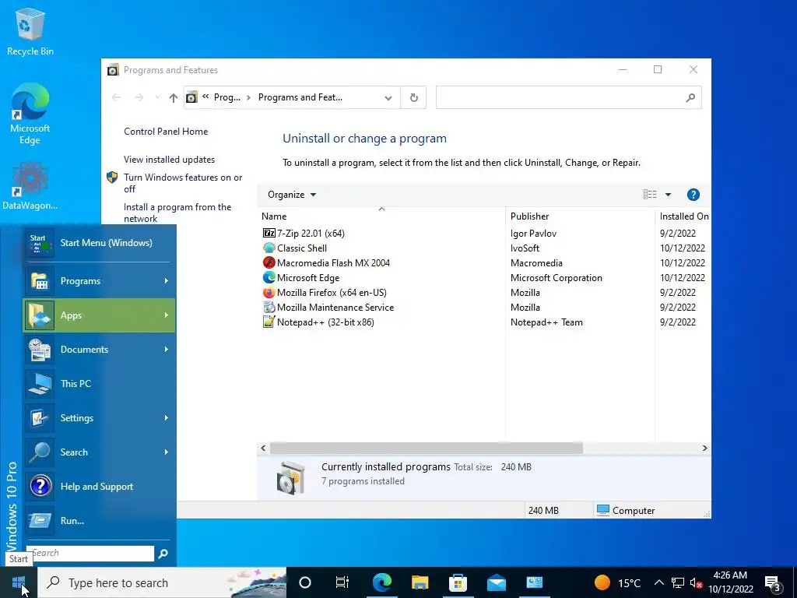This screenshot has width=797, height=598.
Task: Click the taskbar 'Type here to search' box
Action: 163,582
